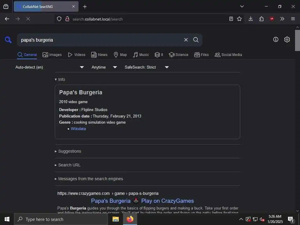Click the SearXNG magnifier logo
Screen dimensions: 300x225
pos(8,40)
